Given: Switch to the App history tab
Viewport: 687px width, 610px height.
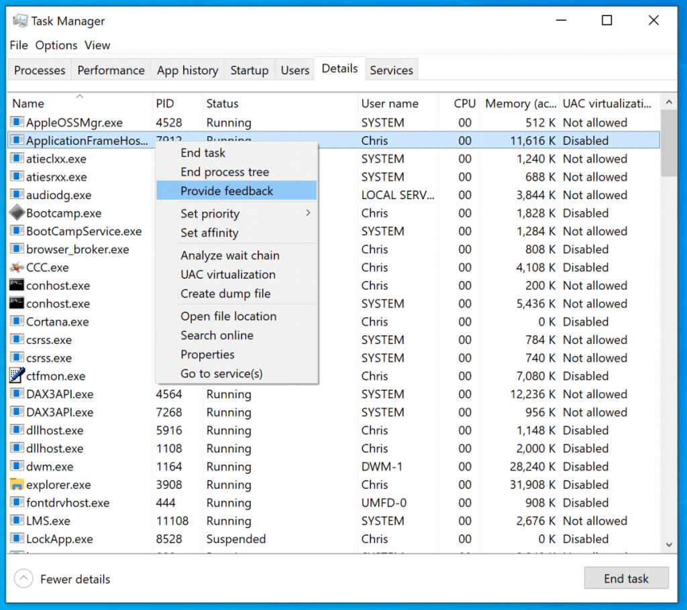Looking at the screenshot, I should [x=188, y=70].
